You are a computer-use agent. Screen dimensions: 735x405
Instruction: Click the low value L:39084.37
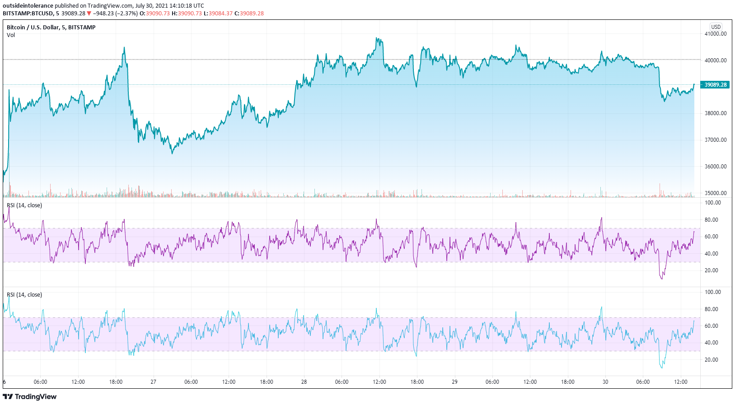[218, 13]
